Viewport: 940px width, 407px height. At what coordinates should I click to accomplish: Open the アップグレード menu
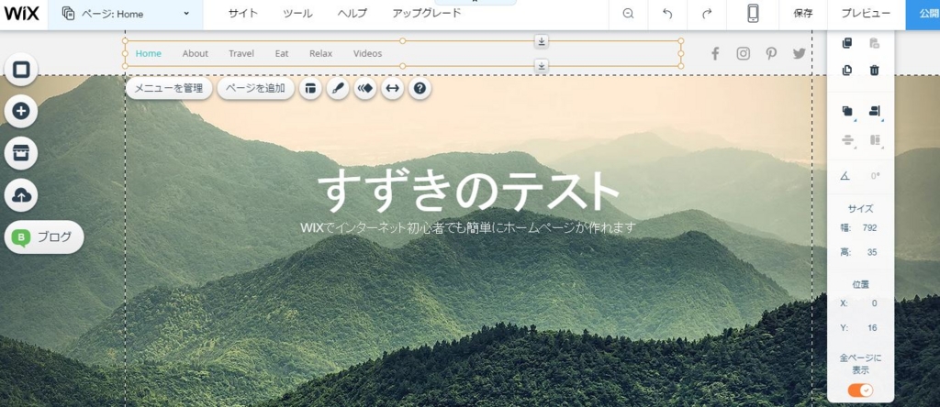pyautogui.click(x=427, y=13)
